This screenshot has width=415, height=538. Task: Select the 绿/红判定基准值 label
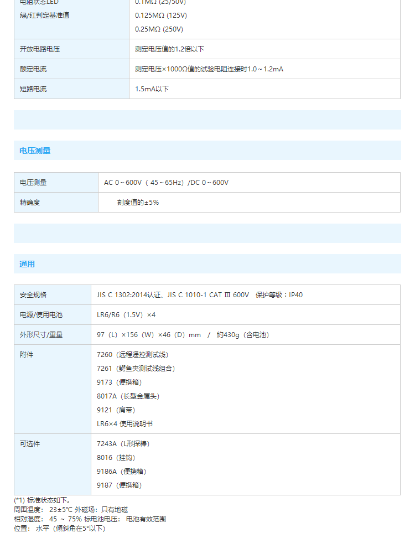pyautogui.click(x=44, y=15)
